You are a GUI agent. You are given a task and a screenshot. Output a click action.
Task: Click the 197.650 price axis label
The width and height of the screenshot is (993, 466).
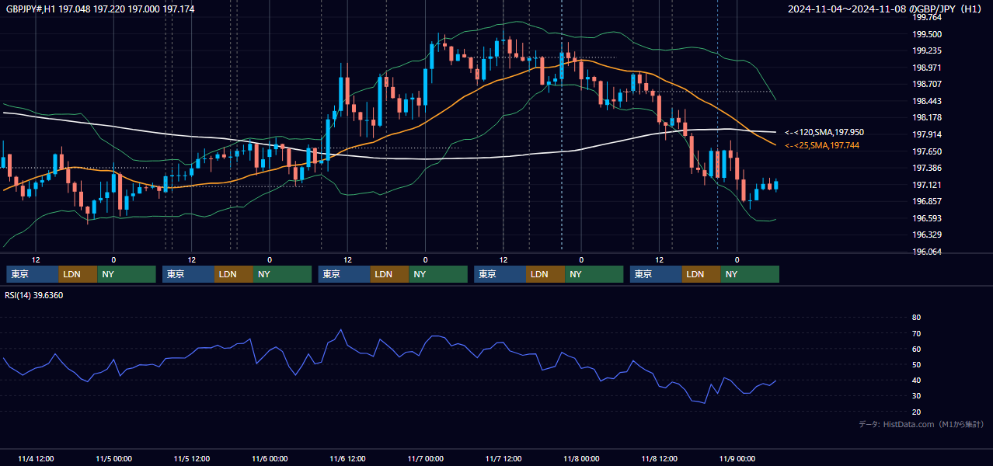pos(927,151)
